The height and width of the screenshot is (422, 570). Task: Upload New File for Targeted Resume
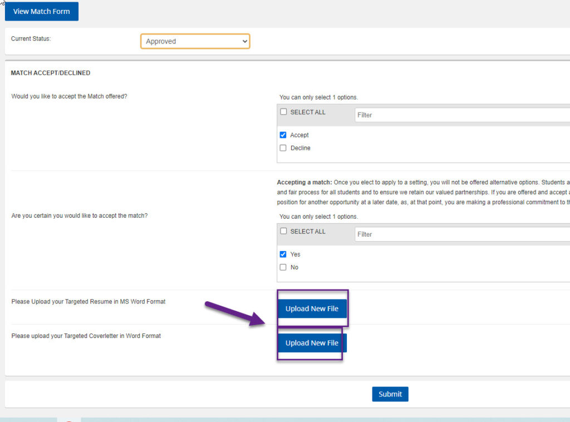pyautogui.click(x=312, y=308)
